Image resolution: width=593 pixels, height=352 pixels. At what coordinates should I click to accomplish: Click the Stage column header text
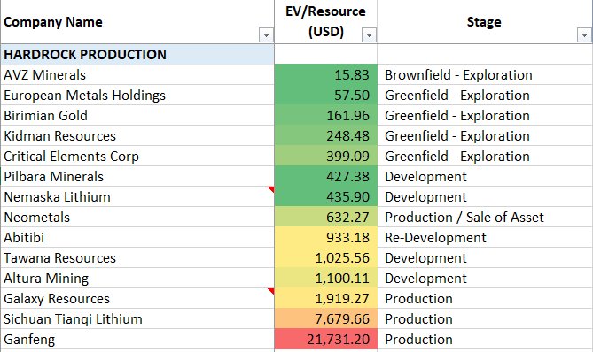pos(484,22)
